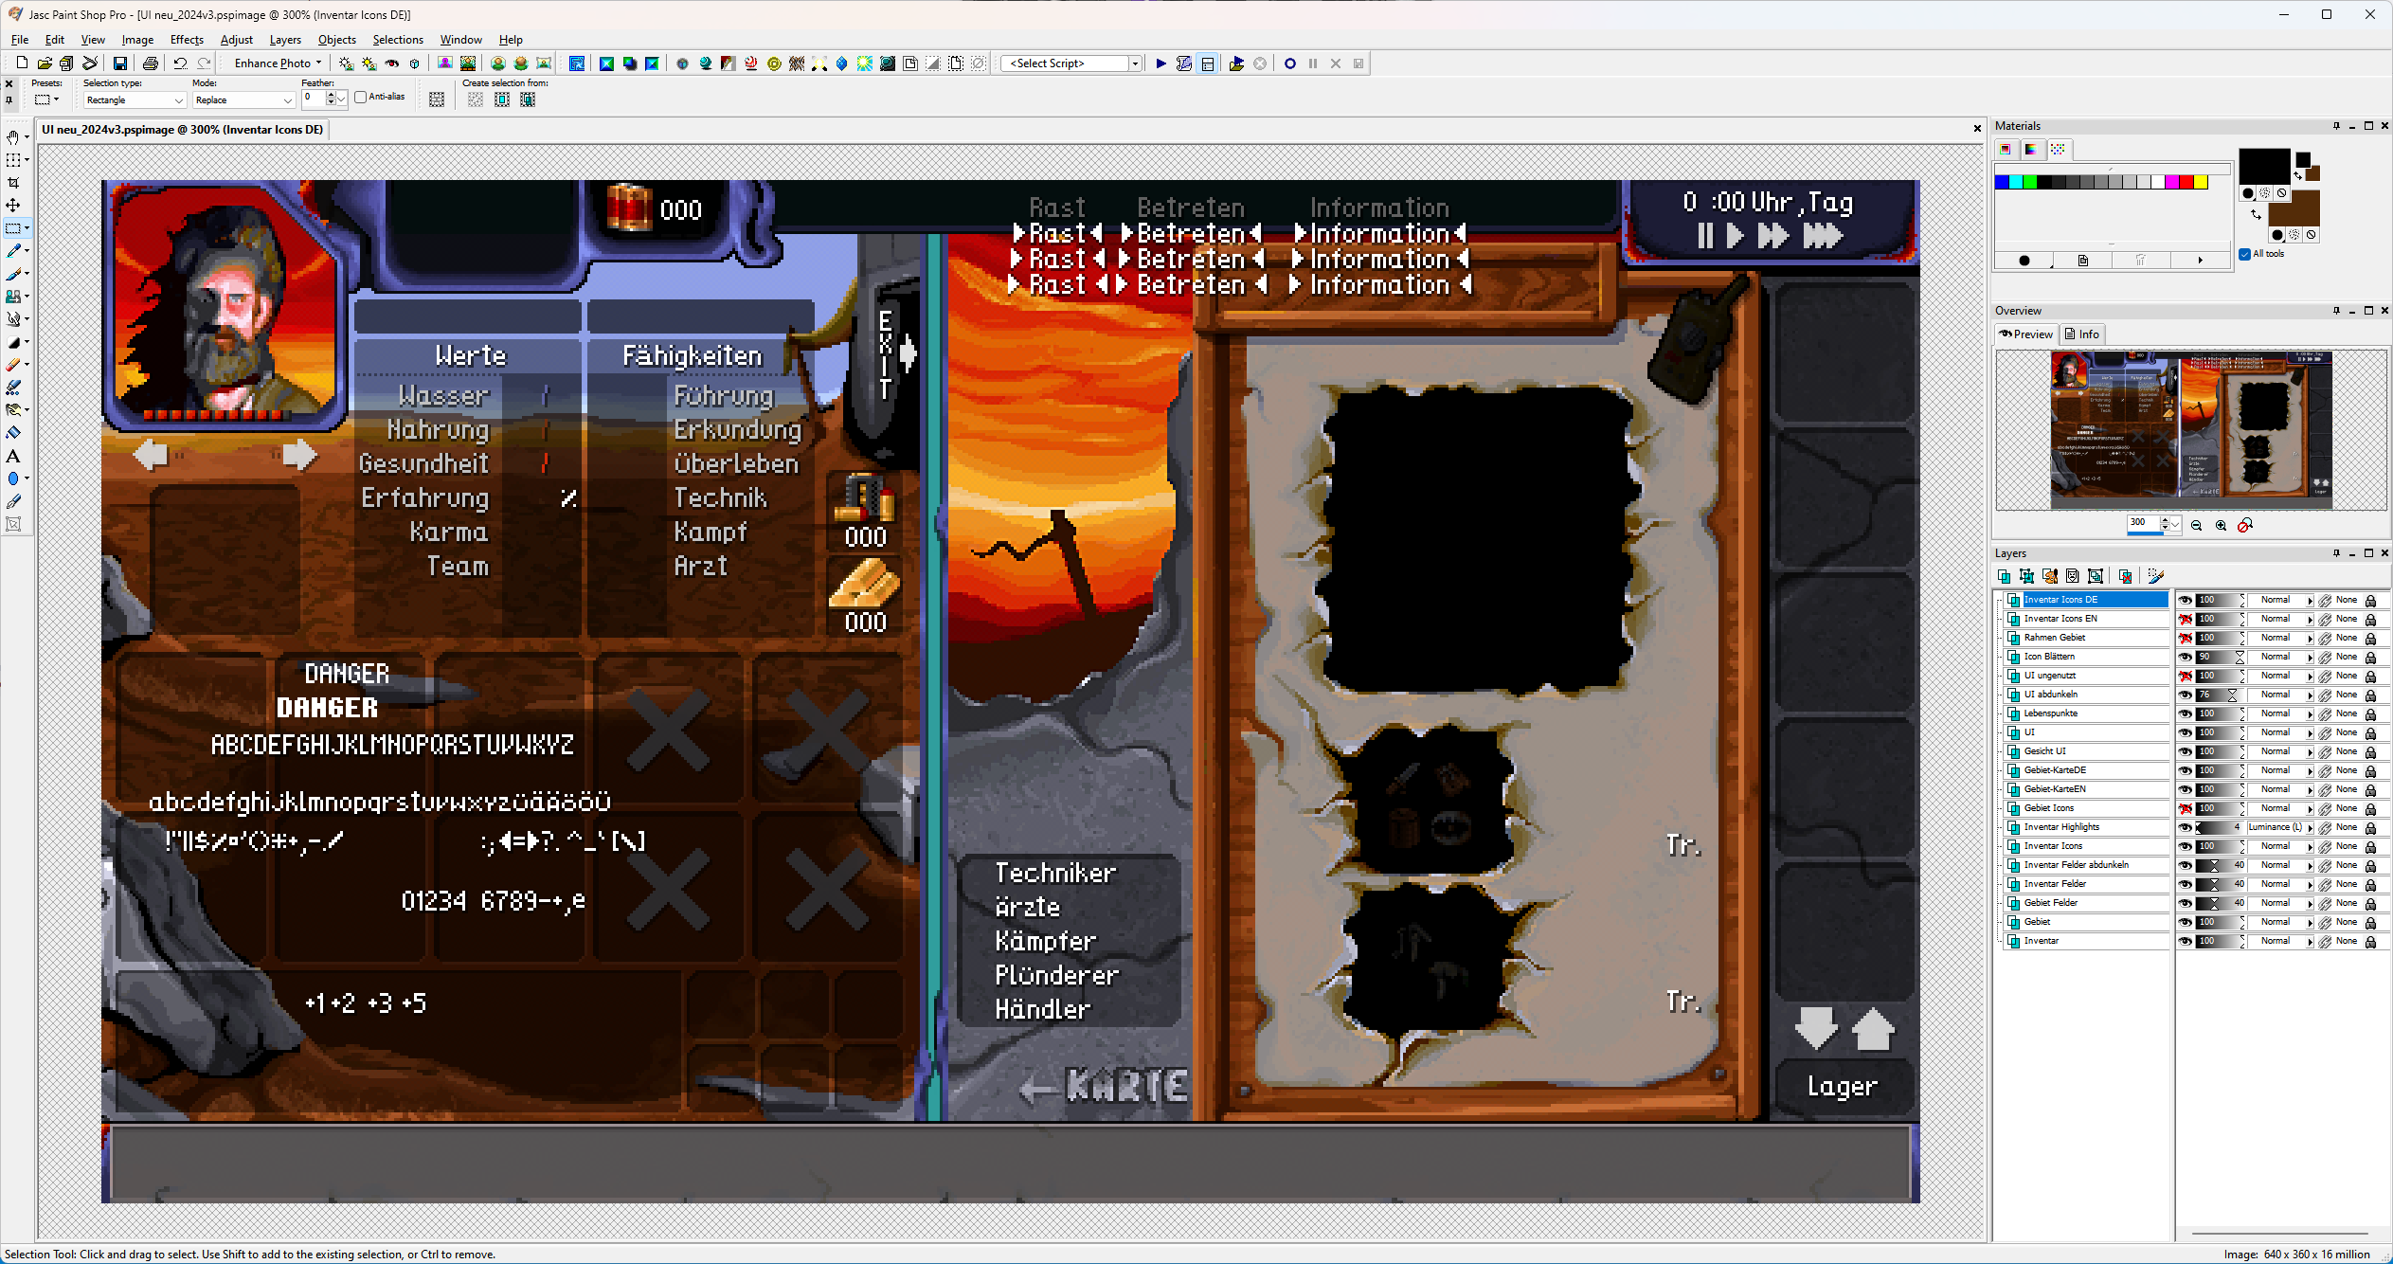Screen dimensions: 2393x1264
Task: Click the black foreground color swatch
Action: (x=2263, y=166)
